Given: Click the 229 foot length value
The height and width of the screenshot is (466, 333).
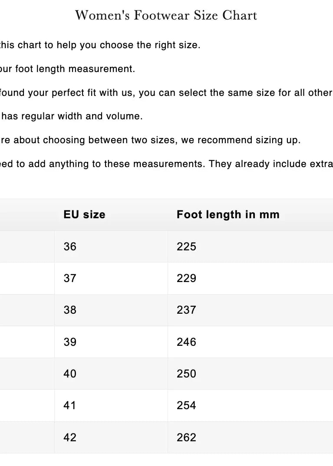Looking at the screenshot, I should (x=186, y=278).
